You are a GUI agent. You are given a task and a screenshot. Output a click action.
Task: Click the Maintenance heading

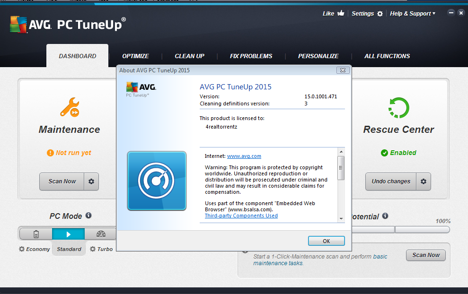point(69,130)
